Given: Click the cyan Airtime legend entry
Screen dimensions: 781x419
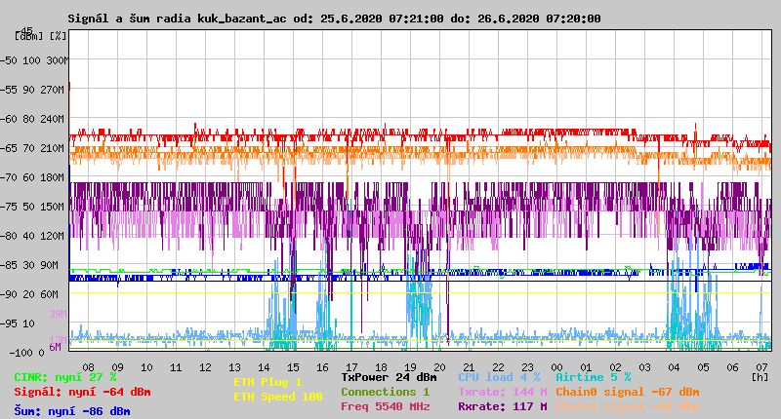Looking at the screenshot, I should [x=593, y=376].
